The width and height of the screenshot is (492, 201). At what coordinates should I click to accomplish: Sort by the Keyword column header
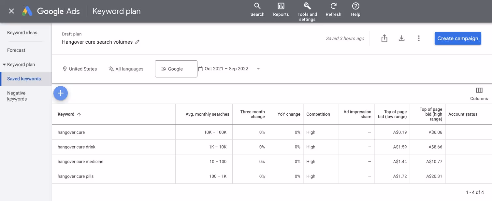click(x=67, y=114)
